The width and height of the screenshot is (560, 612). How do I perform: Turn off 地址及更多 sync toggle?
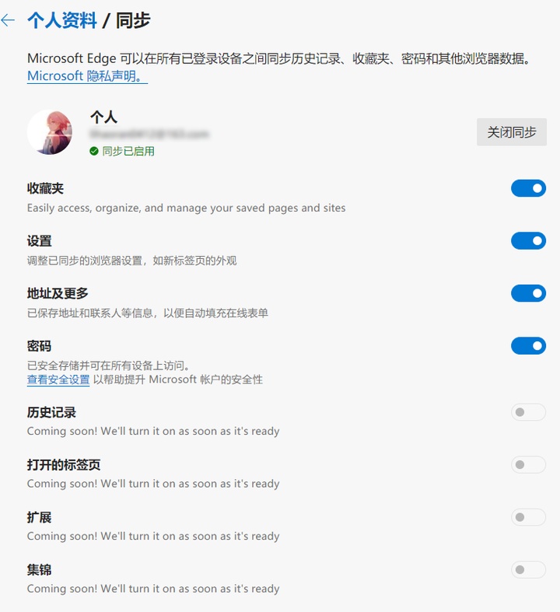[x=528, y=293]
